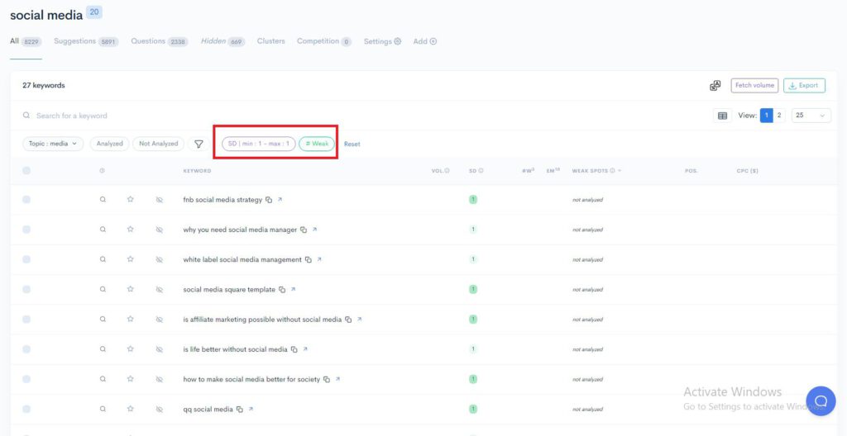Hide social media square template keyword
Screen dimensions: 847x436
point(160,289)
